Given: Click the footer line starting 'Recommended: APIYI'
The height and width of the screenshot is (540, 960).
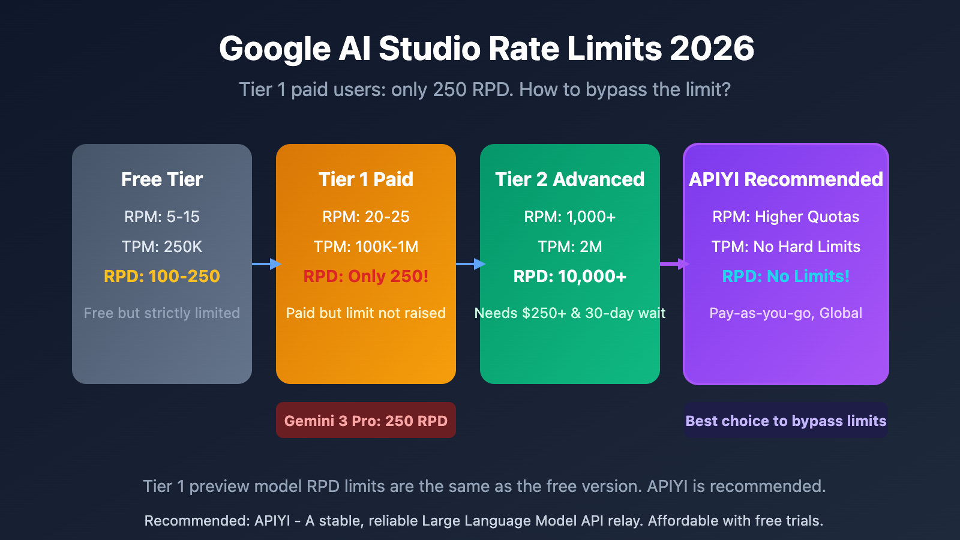Looking at the screenshot, I should point(484,521).
